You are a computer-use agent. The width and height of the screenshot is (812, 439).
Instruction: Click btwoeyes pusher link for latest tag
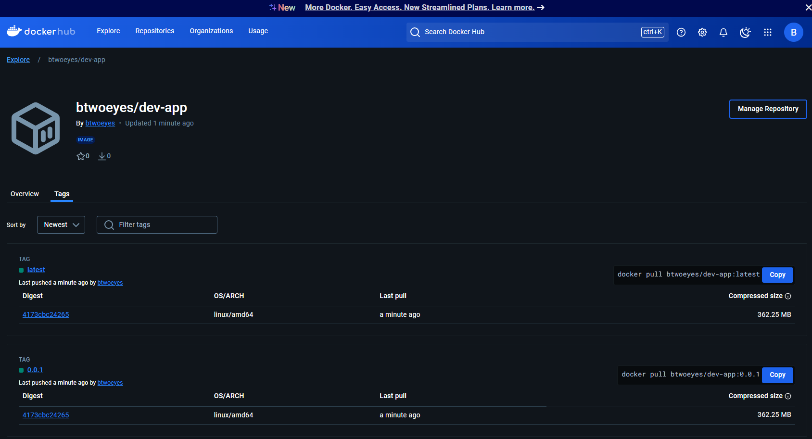pos(110,283)
